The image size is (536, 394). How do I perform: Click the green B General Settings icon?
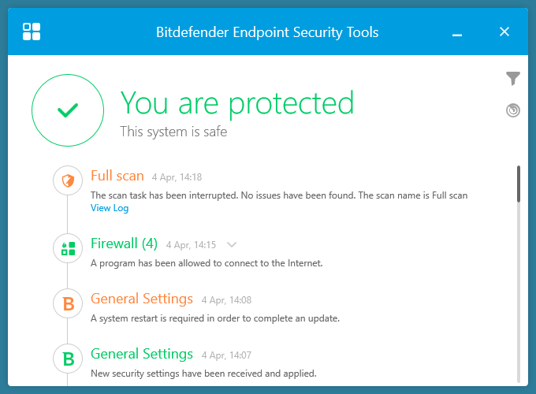click(68, 359)
